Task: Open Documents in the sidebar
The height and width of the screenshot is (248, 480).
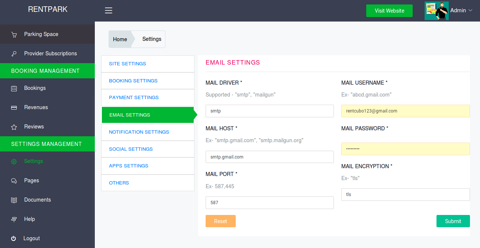Action: coord(47,200)
